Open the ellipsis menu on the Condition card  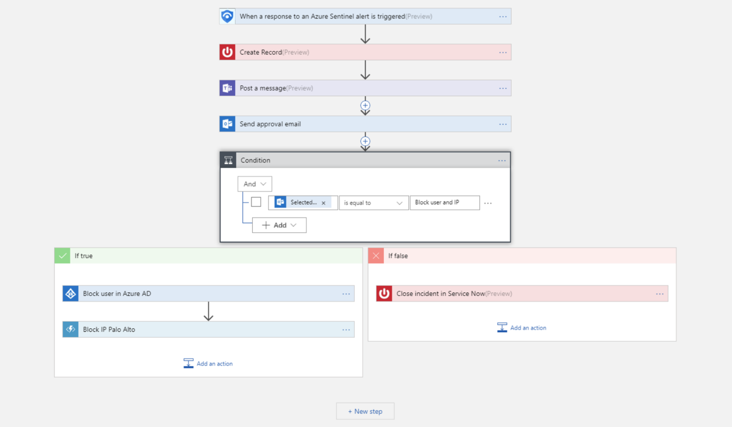[x=502, y=160]
